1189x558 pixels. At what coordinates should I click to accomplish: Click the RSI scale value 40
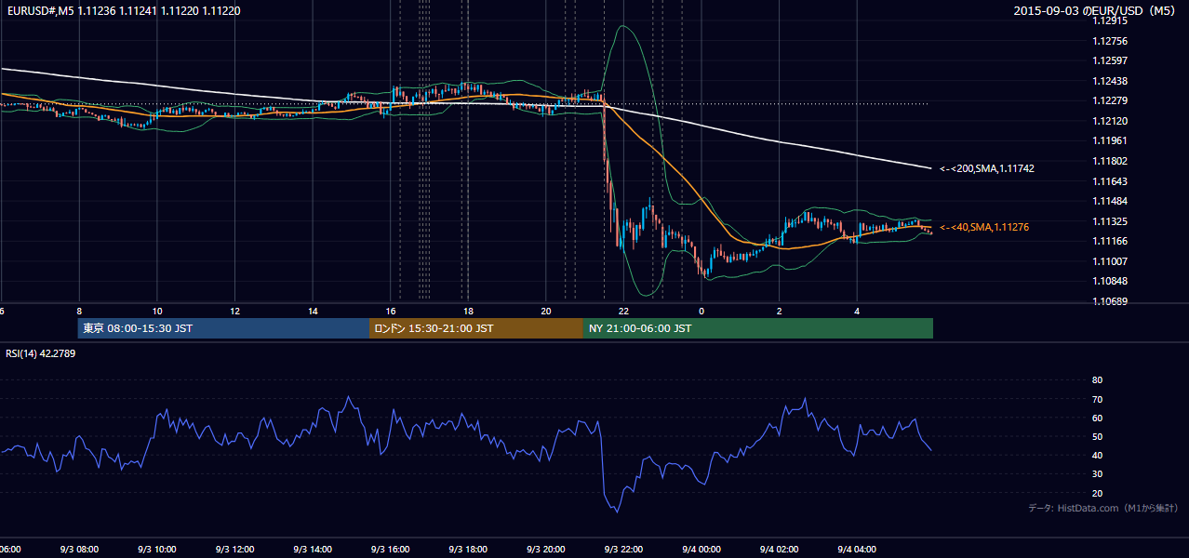coord(1097,456)
